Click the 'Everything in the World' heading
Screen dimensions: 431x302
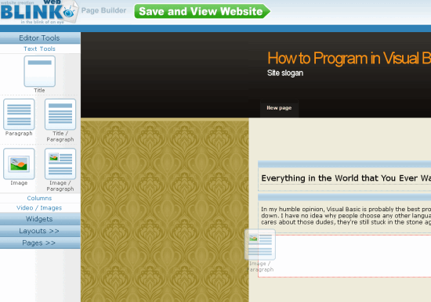point(346,178)
